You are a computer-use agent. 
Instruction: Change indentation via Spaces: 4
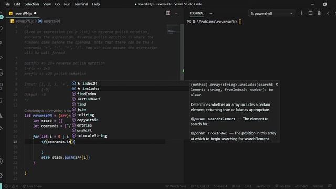coord(220,186)
